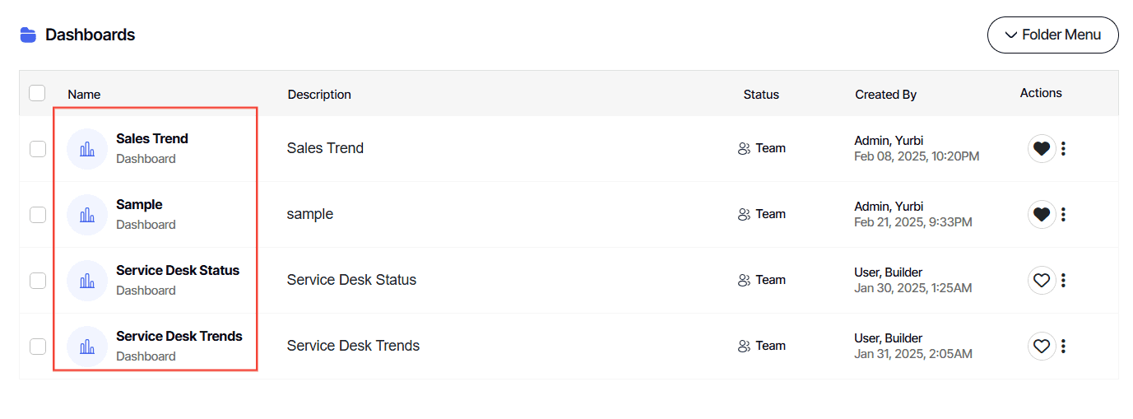Open three-dot actions menu for Sample row
Viewport: 1133px width, 419px height.
click(1063, 215)
